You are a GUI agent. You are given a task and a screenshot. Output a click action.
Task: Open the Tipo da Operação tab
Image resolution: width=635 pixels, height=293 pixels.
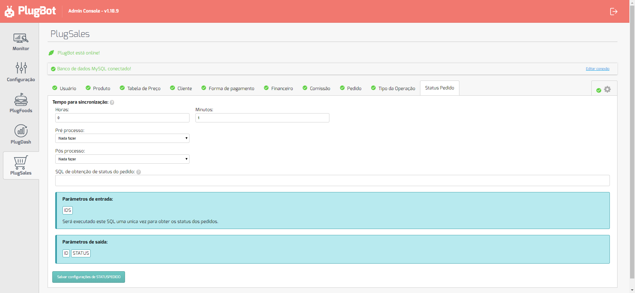pyautogui.click(x=393, y=88)
